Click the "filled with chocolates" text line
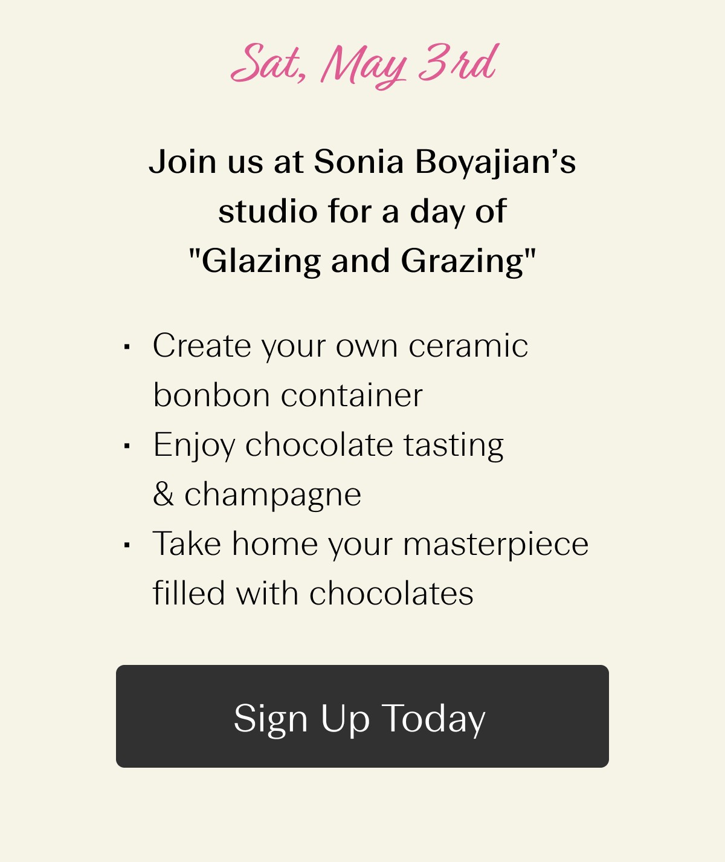Viewport: 725px width, 862px height. point(313,593)
